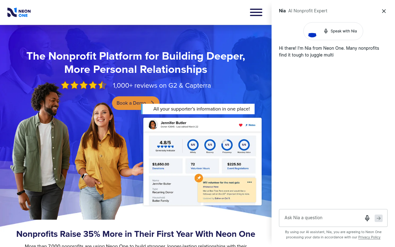395x247 pixels.
Task: Click Nia's blue avatar orb
Action: (312, 35)
